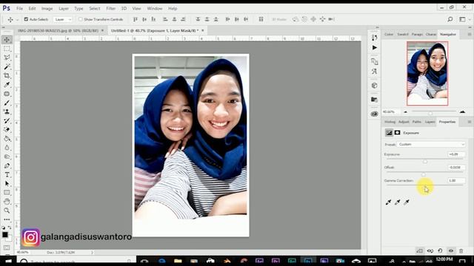Select the Zoom tool
Screen dimensions: 474x266
[x=7, y=211]
